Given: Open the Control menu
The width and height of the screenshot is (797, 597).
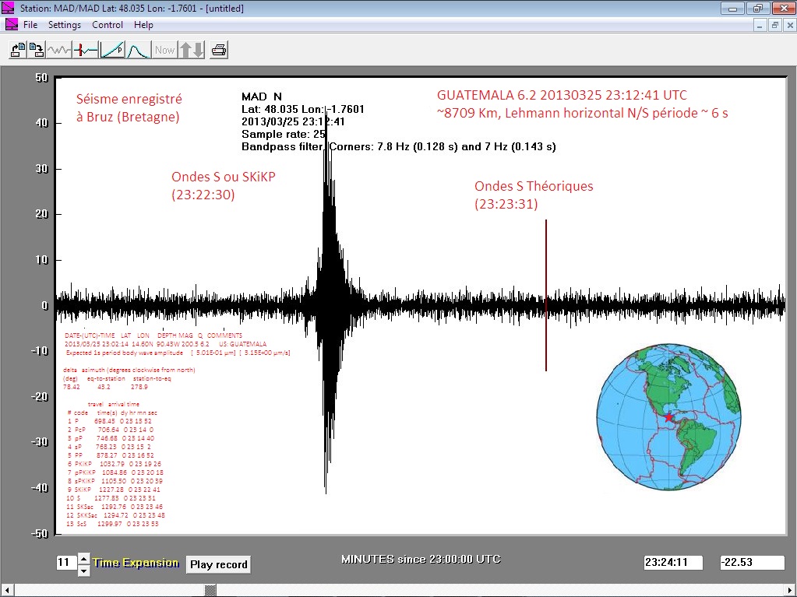Looking at the screenshot, I should 108,25.
